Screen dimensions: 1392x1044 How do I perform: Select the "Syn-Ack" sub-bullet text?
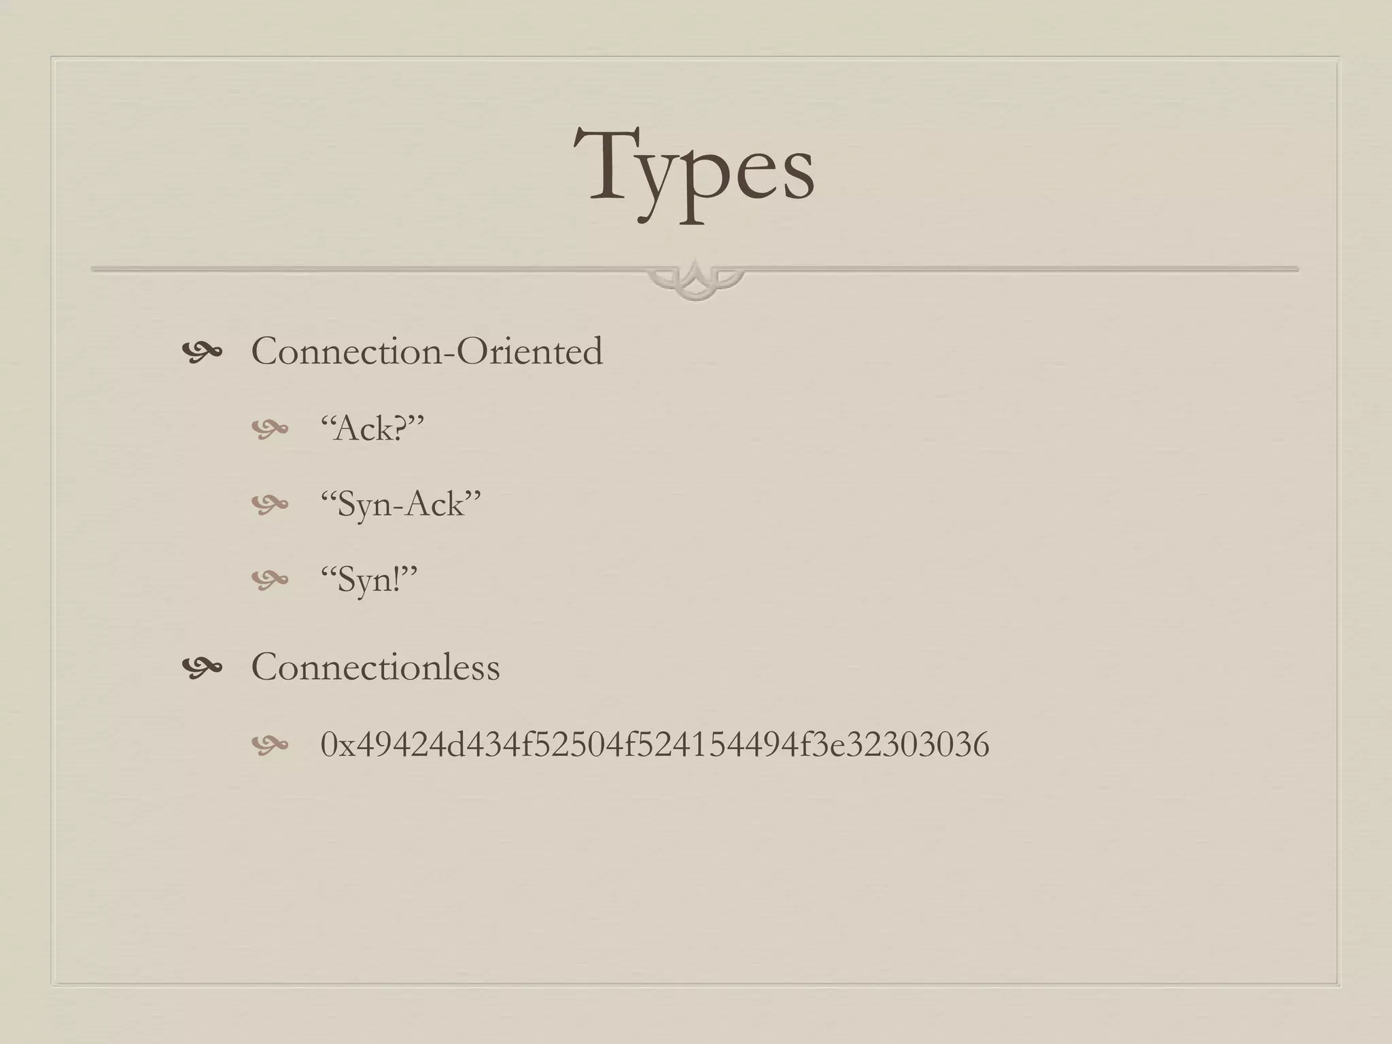point(401,504)
